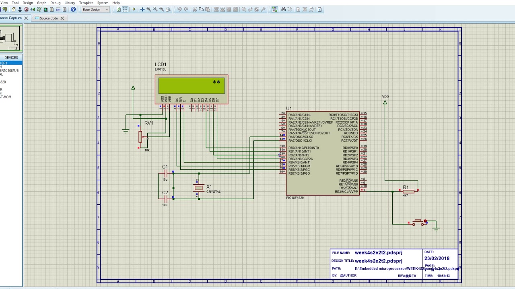Copy selection to clipboard icon
The image size is (515, 289).
click(x=201, y=9)
